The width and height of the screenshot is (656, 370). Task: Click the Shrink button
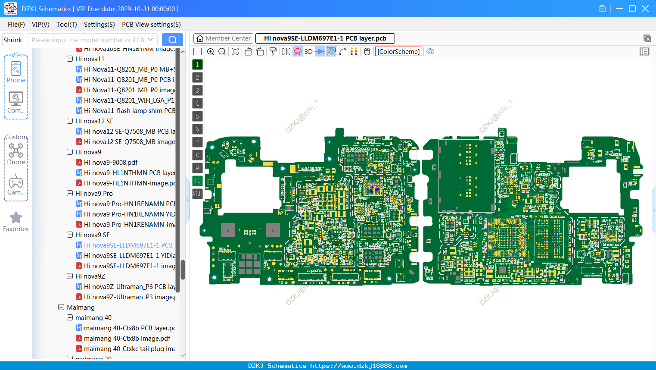click(x=12, y=40)
